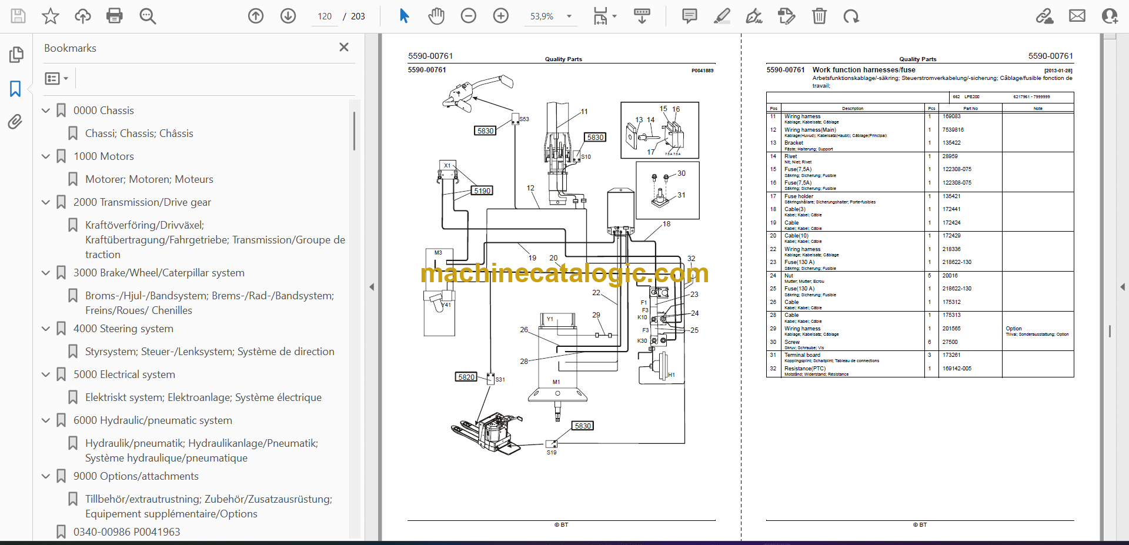Screen dimensions: 1129x545
Task: Rotate the page view
Action: click(x=851, y=16)
